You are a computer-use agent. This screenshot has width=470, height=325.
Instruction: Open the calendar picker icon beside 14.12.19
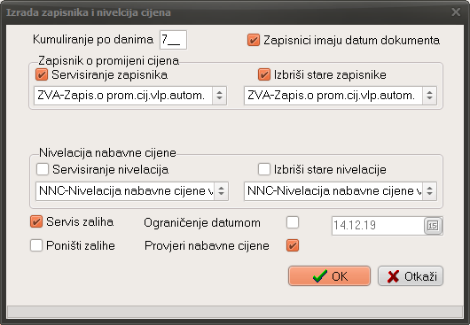pyautogui.click(x=433, y=226)
